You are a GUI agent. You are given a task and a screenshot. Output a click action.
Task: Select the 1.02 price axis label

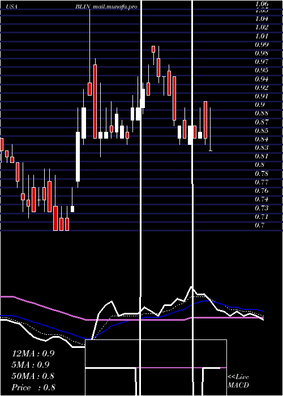point(261,27)
